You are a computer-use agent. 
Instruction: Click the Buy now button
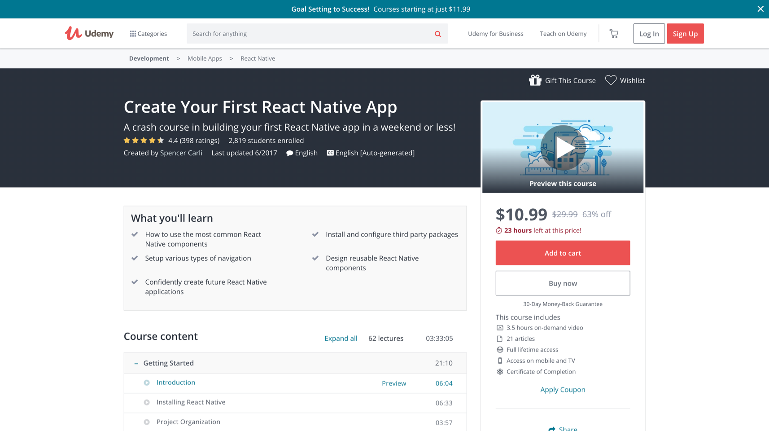pyautogui.click(x=563, y=283)
